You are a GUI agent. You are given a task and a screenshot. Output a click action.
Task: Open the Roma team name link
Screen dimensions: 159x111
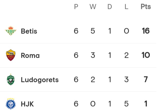(30, 55)
